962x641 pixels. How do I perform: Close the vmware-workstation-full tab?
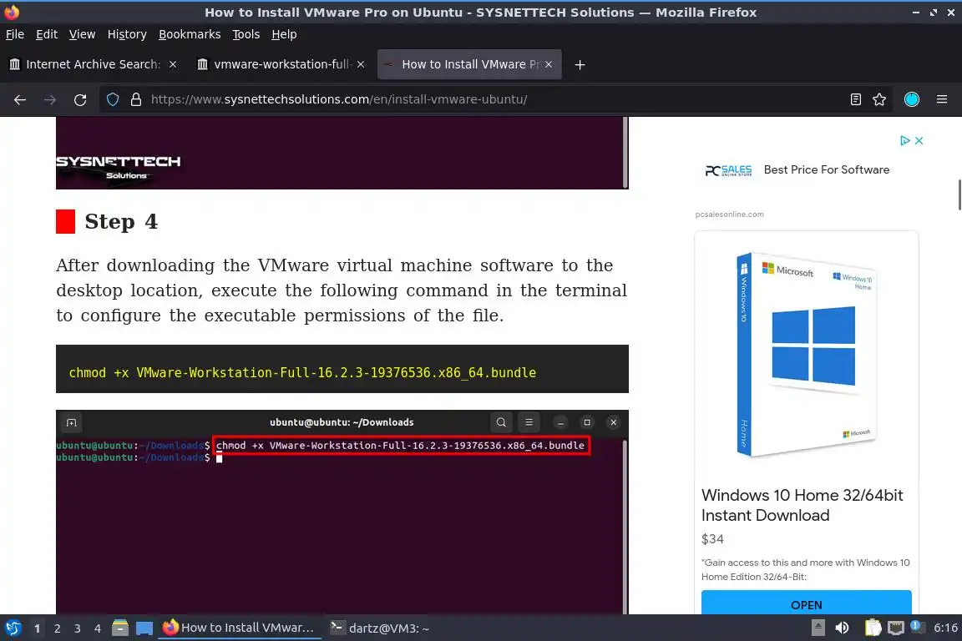pyautogui.click(x=361, y=64)
